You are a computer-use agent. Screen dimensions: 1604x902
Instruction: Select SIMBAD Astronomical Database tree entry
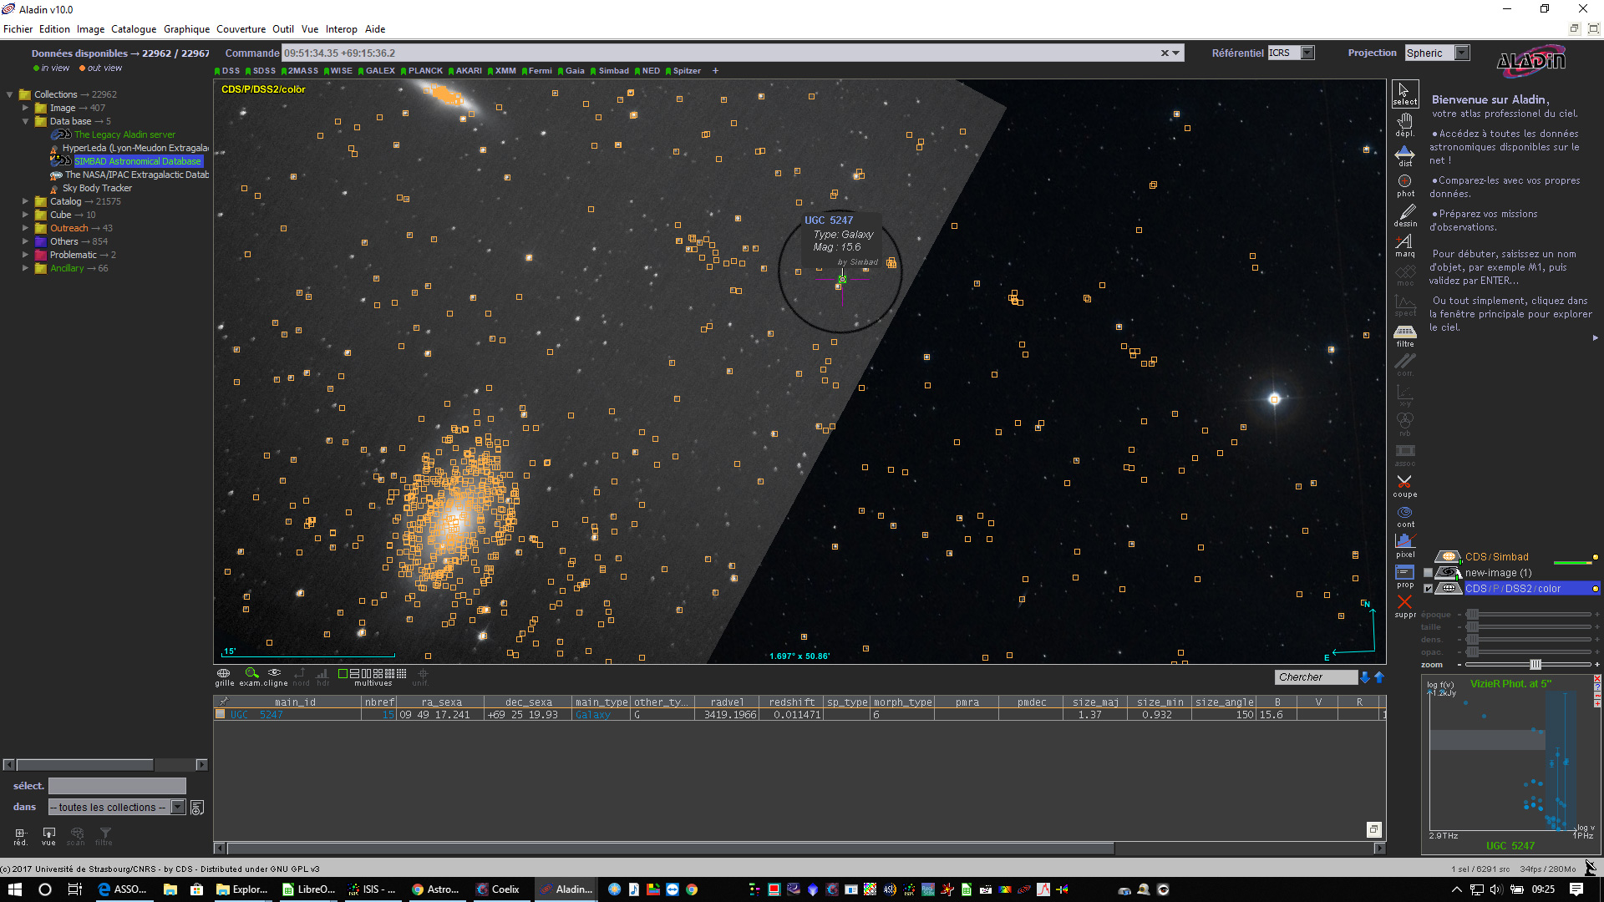point(137,161)
